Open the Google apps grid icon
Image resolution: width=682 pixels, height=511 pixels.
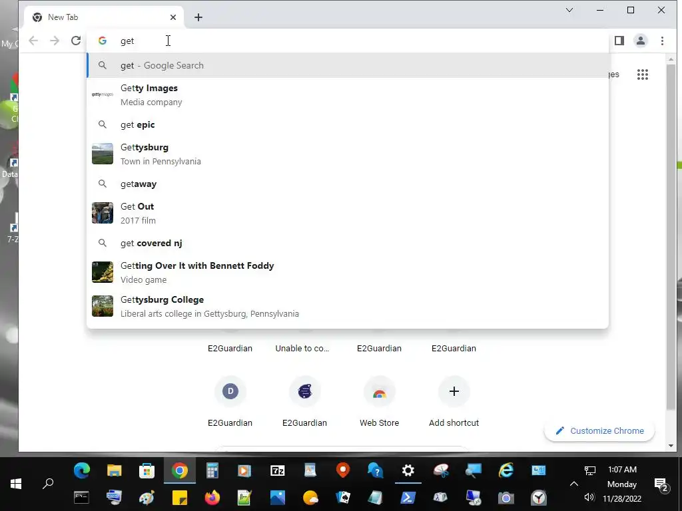643,75
